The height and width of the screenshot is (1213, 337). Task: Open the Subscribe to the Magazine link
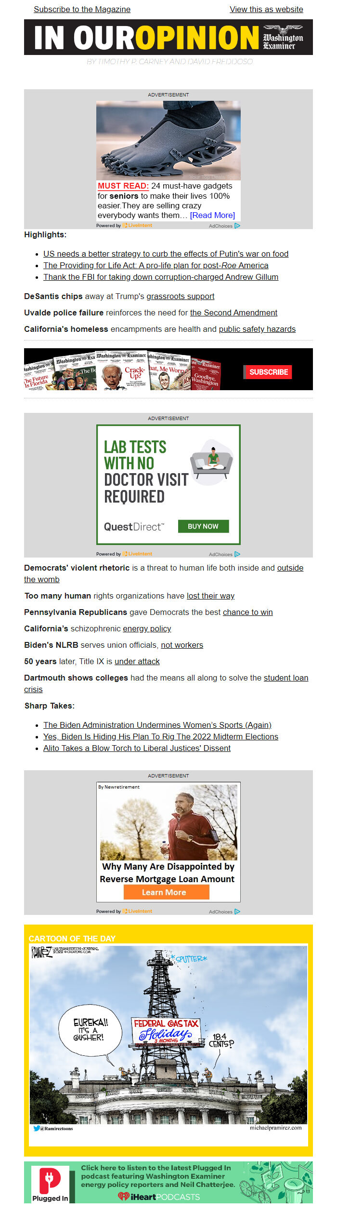[x=82, y=9]
